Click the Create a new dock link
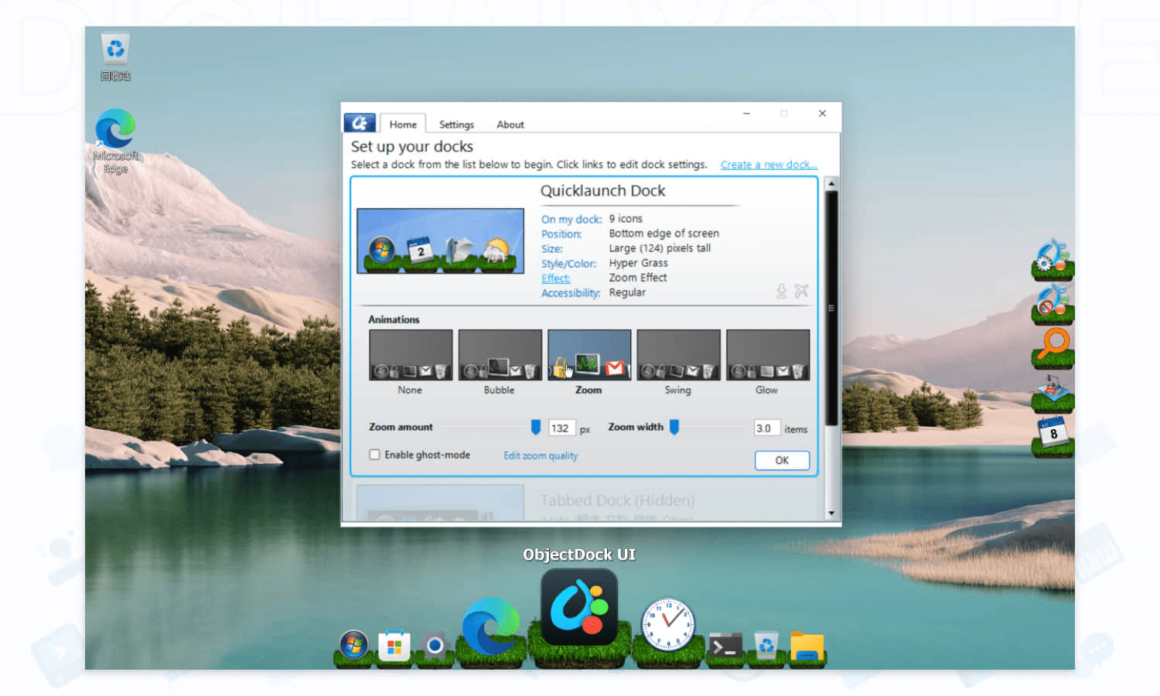Image resolution: width=1160 pixels, height=696 pixels. (x=769, y=165)
